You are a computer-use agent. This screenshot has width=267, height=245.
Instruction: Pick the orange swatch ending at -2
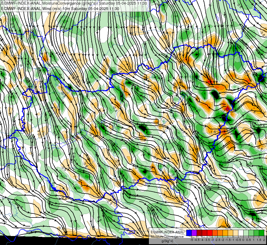220,233
